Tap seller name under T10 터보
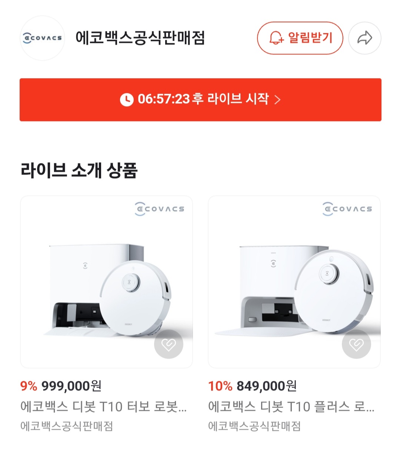Image resolution: width=400 pixels, height=455 pixels. [67, 426]
